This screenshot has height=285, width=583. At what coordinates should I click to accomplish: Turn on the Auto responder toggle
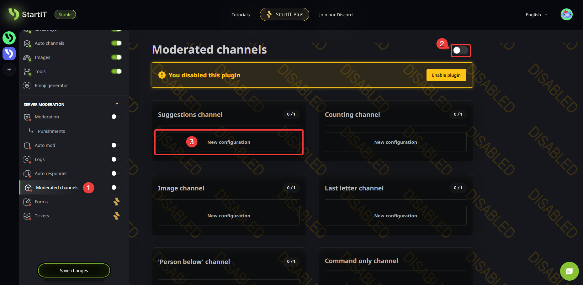click(116, 174)
